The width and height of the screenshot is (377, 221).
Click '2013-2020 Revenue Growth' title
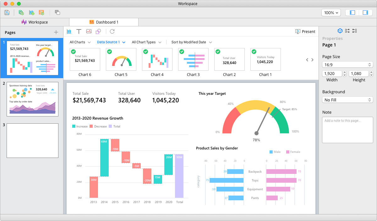tap(98, 118)
